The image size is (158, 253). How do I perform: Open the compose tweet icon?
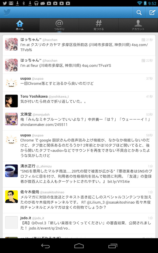point(152,12)
